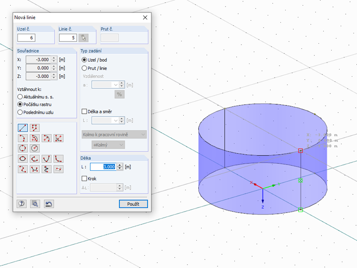The width and height of the screenshot is (357, 268).
Task: Click the Z coordinate input field
Action: 39,76
